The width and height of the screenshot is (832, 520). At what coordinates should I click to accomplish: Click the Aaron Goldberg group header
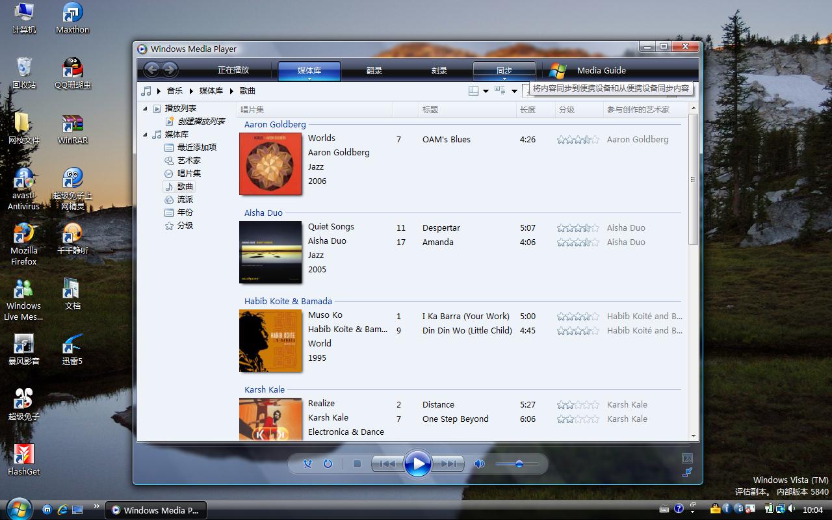point(275,124)
